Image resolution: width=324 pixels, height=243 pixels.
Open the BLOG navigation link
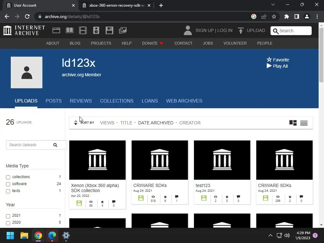pyautogui.click(x=75, y=43)
